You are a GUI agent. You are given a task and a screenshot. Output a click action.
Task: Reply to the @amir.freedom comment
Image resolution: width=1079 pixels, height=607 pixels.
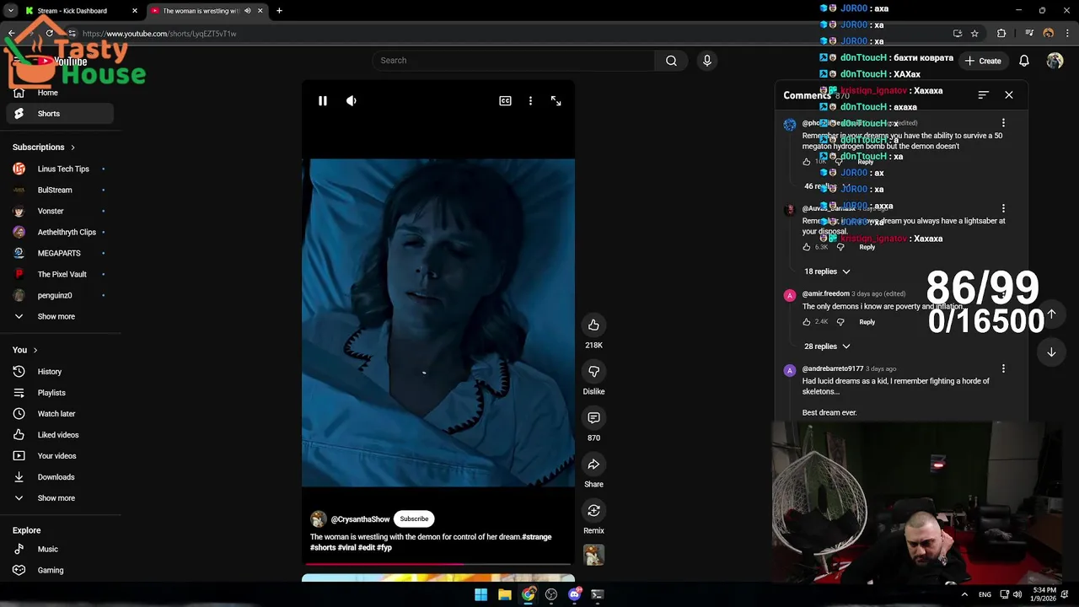(867, 322)
